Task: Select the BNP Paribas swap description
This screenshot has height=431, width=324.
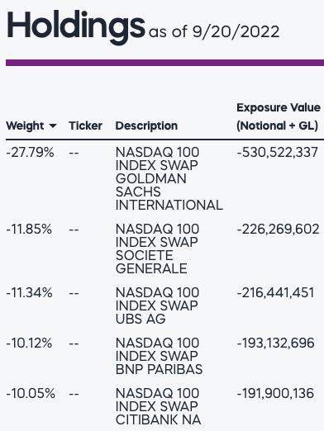Action: pos(159,356)
